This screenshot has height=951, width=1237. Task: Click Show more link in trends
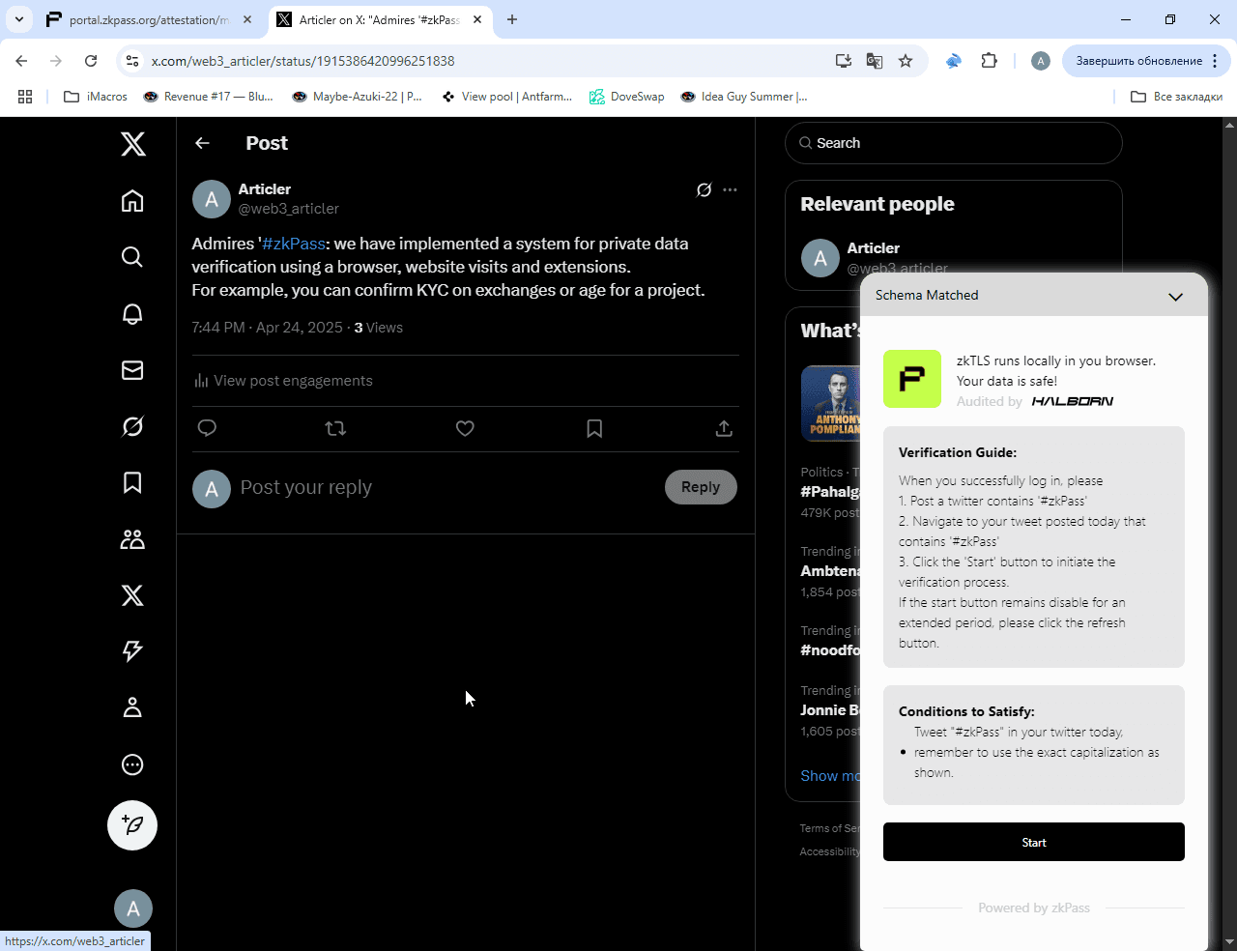pos(830,776)
